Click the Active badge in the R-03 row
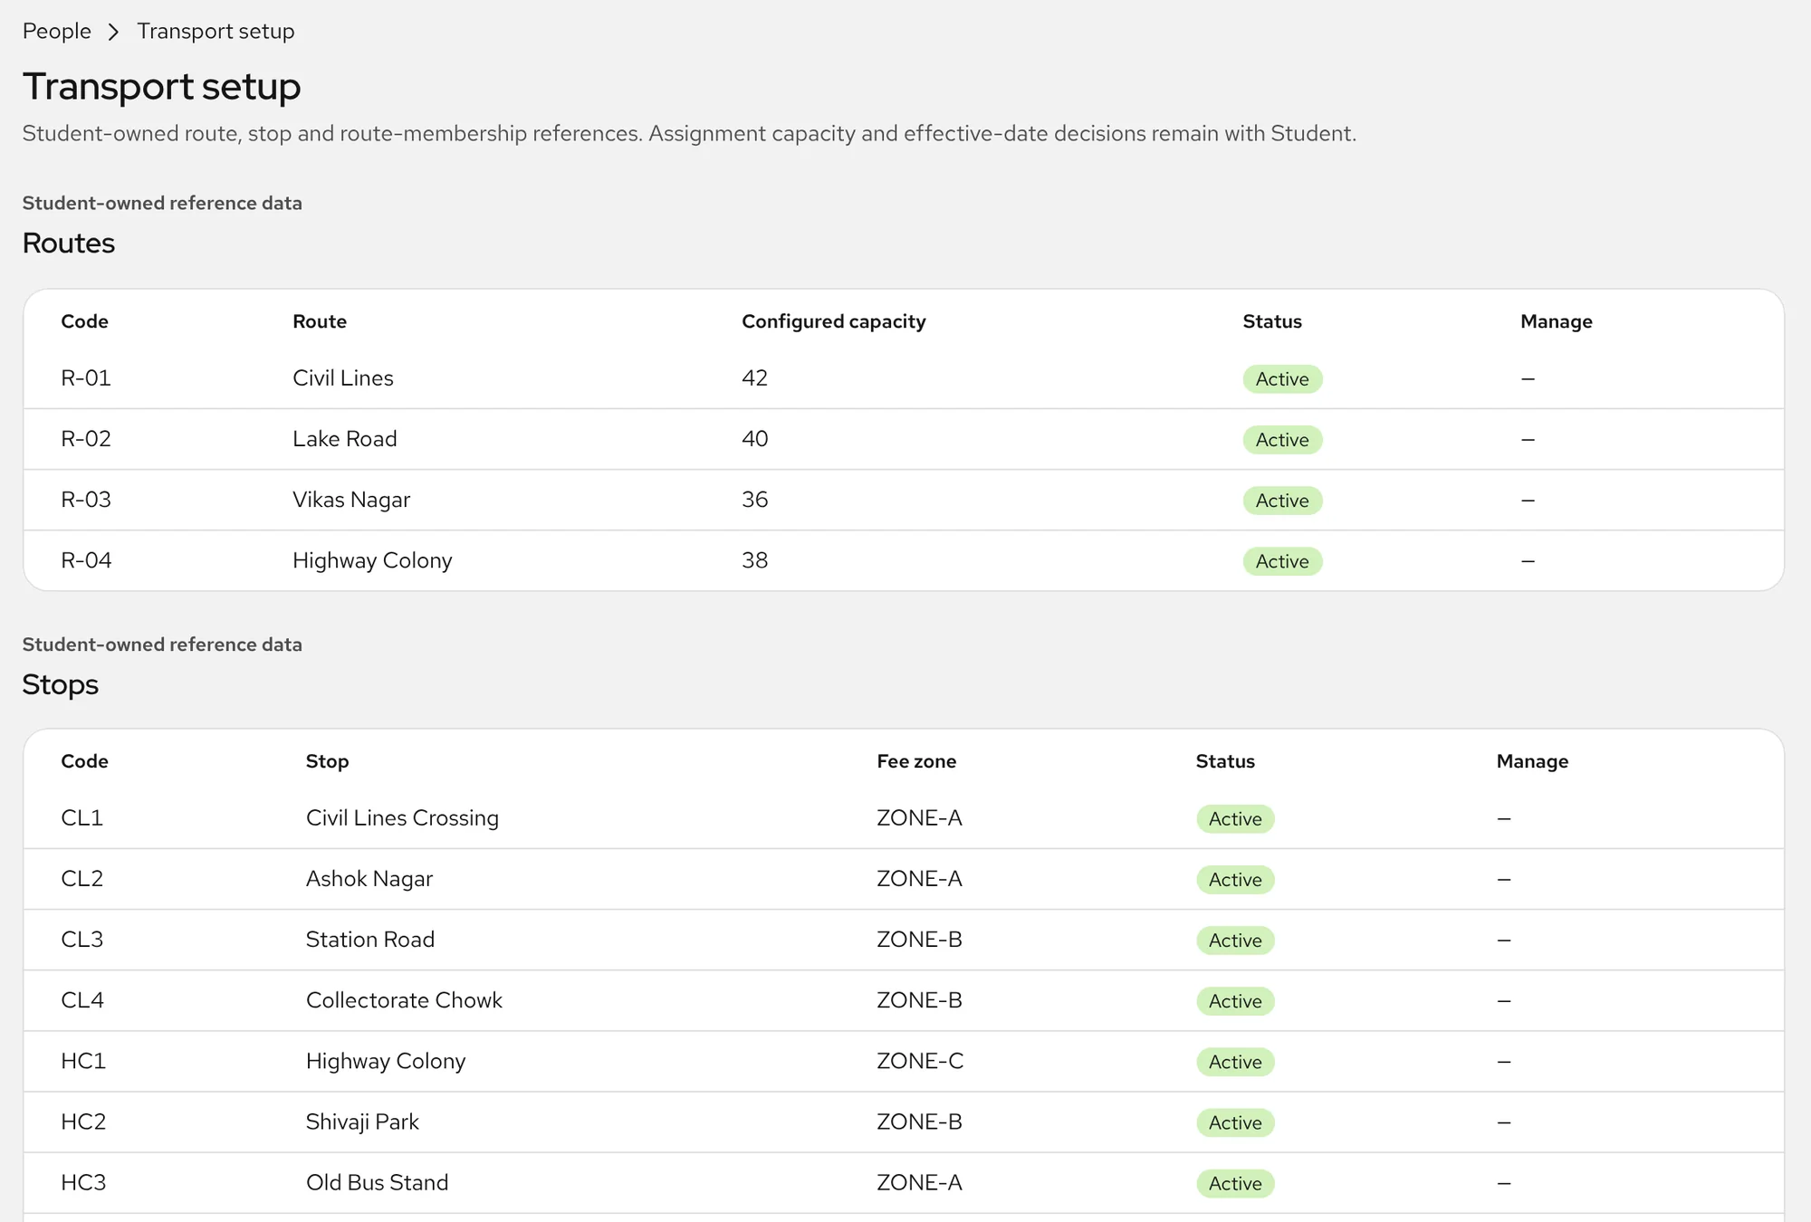1811x1222 pixels. pos(1282,500)
